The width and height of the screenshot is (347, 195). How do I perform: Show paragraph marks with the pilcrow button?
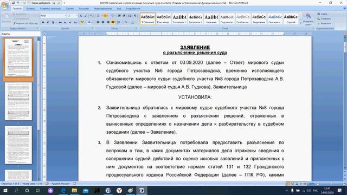(x=135, y=16)
